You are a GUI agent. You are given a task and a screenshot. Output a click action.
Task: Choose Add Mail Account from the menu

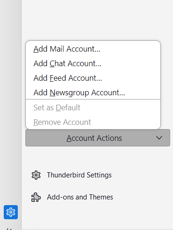coord(93,49)
